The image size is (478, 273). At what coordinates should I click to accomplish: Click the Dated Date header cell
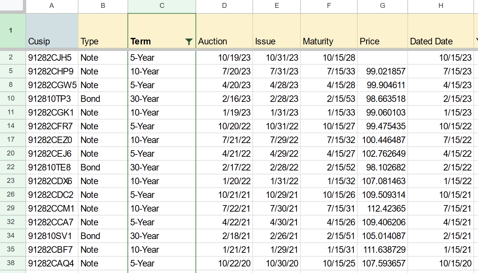pyautogui.click(x=441, y=31)
